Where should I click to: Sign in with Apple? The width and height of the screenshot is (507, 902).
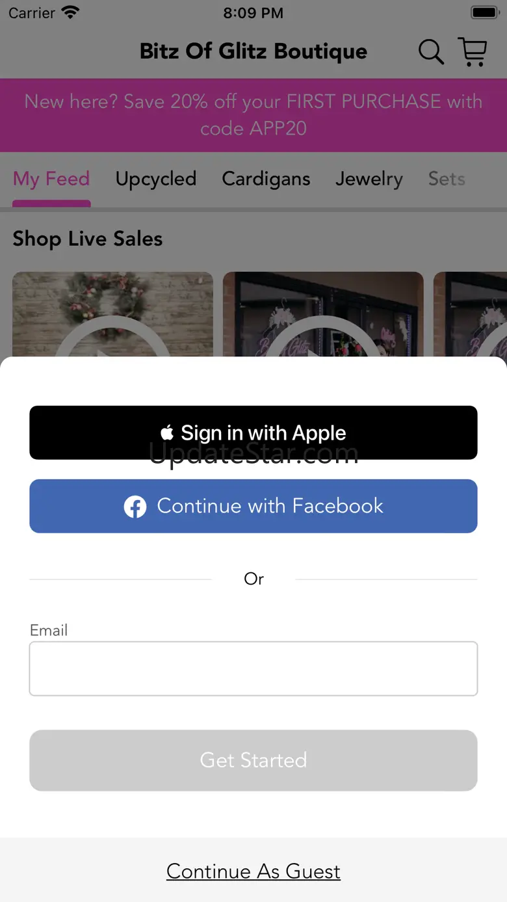tap(253, 432)
